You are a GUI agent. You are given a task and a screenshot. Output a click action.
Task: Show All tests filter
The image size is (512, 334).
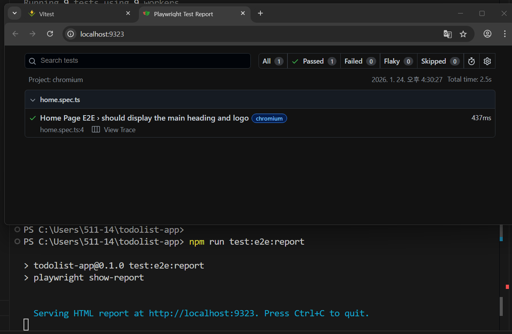coord(273,61)
